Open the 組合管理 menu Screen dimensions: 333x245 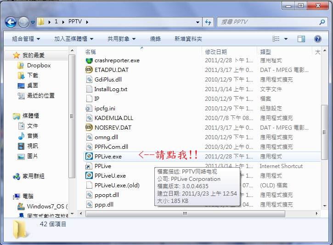(x=26, y=39)
